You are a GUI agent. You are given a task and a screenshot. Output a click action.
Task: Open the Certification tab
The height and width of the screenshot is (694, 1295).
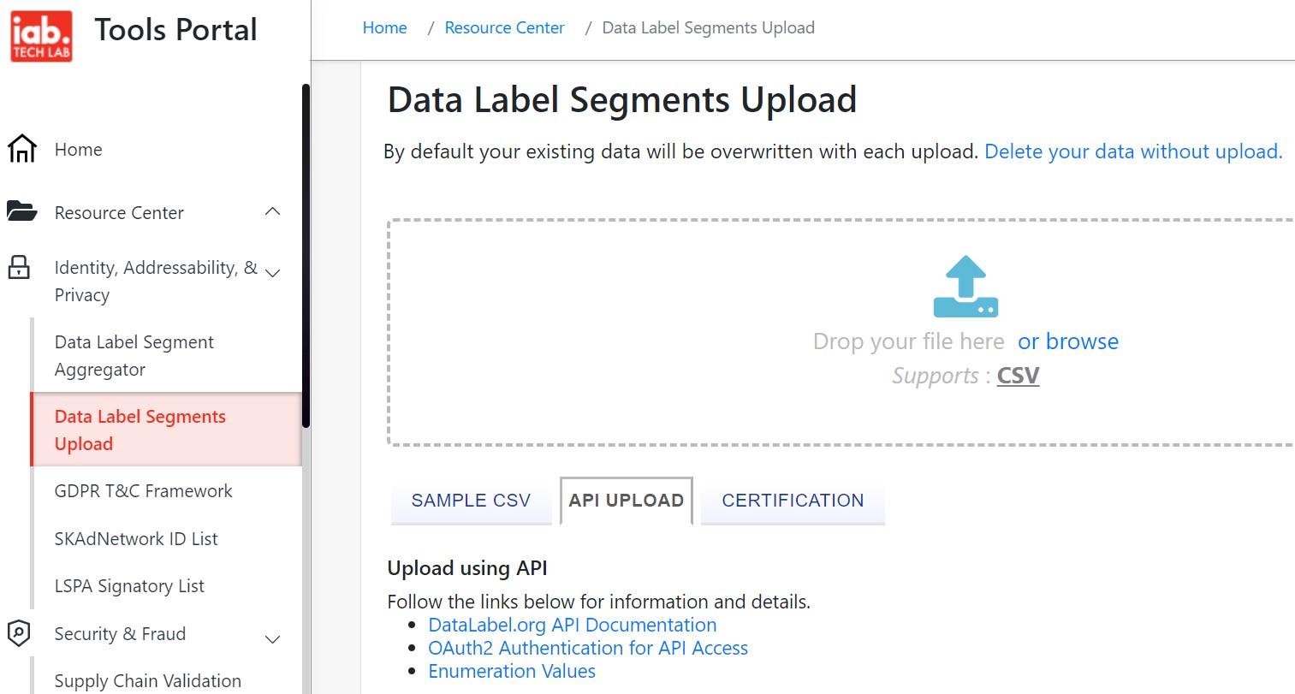(792, 500)
